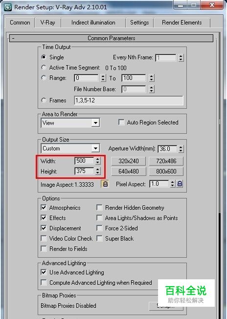
Task: Enable Video Color Check checkbox
Action: [x=44, y=238]
